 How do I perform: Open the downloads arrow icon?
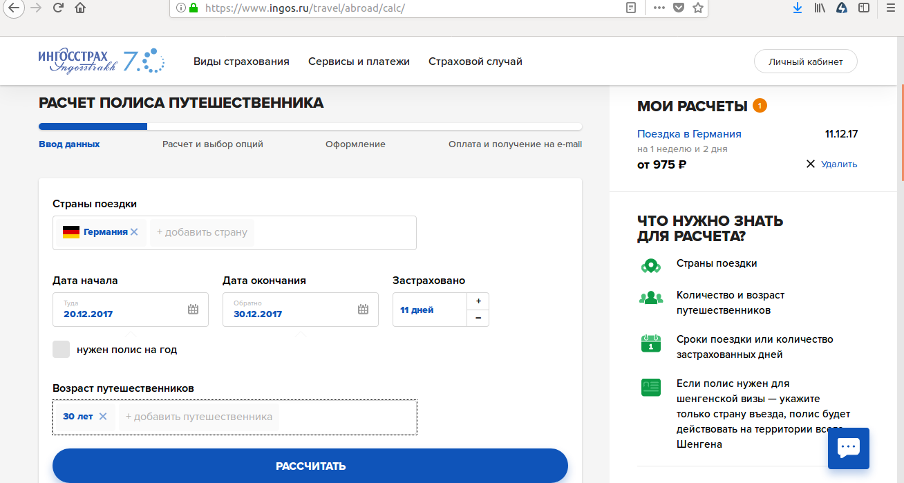[798, 8]
